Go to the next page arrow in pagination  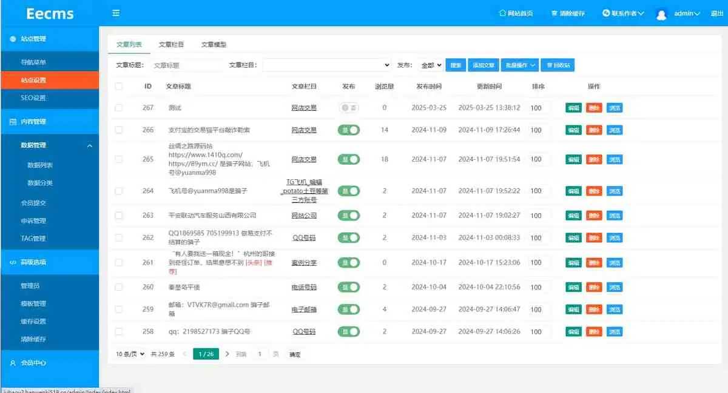[x=227, y=354]
